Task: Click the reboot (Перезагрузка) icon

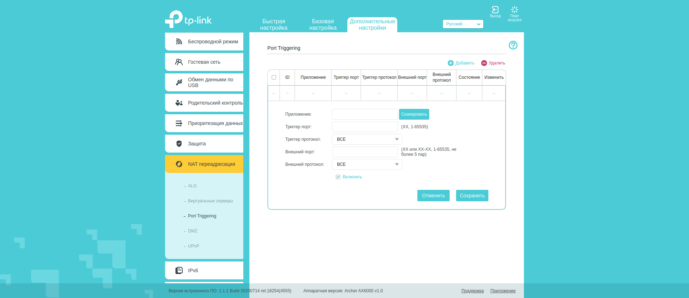Action: tap(514, 10)
